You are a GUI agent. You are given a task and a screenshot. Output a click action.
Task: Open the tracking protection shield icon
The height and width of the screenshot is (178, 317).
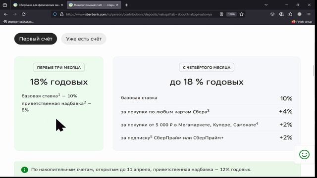coord(55,14)
